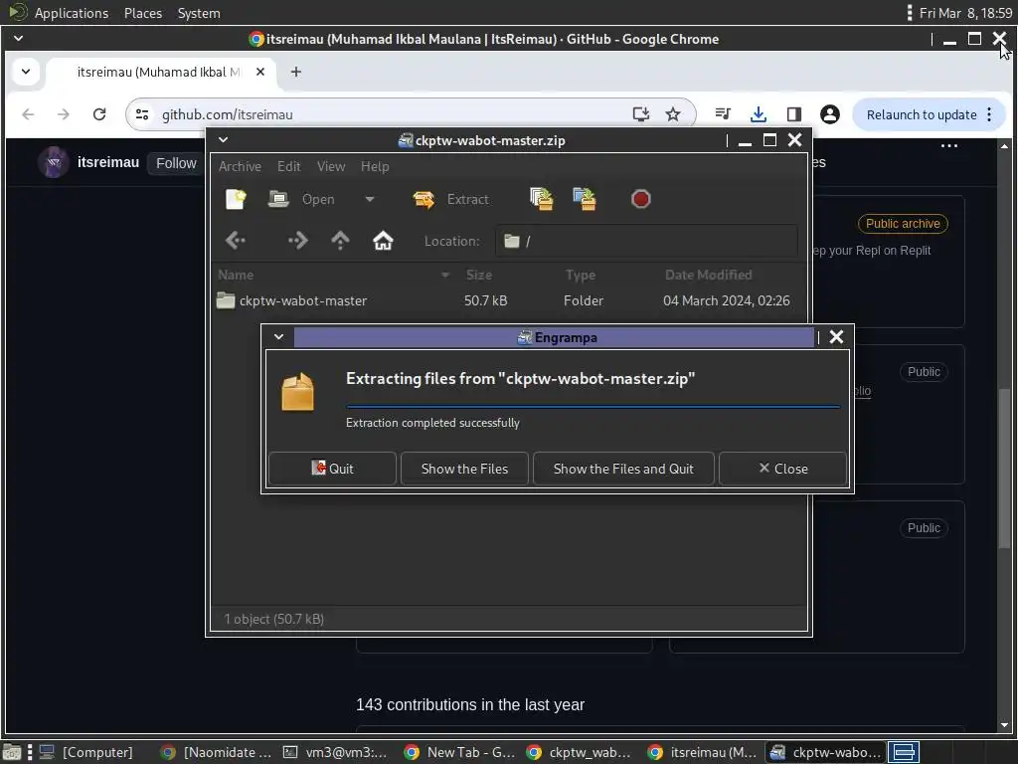This screenshot has height=764, width=1018.
Task: Select the ckptw-wabot-master folder row
Action: point(508,300)
